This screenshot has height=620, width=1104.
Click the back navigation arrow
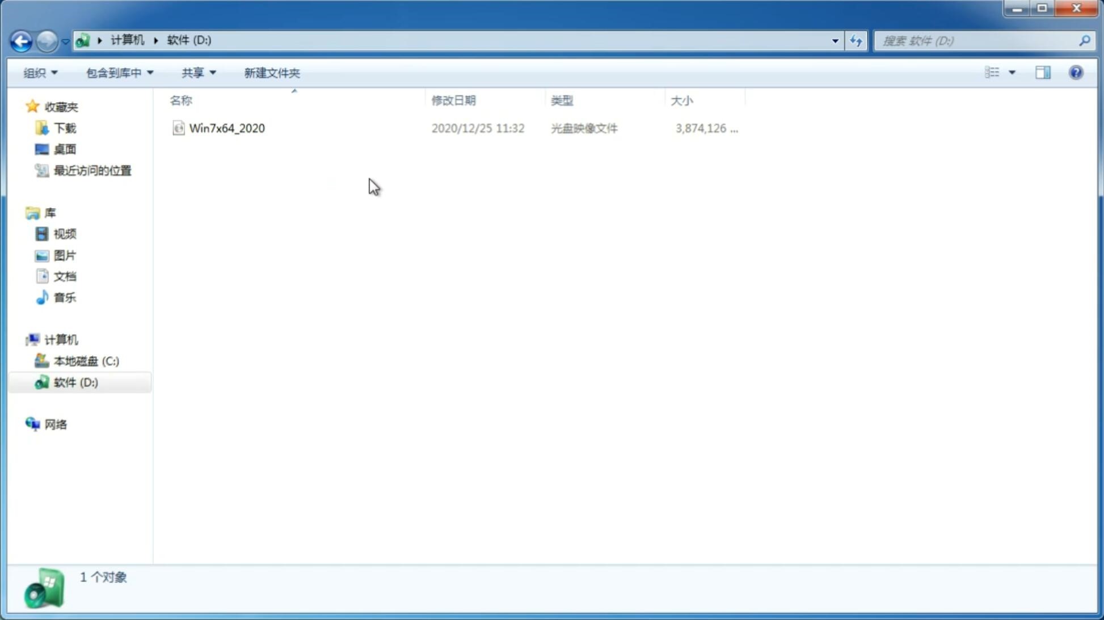(x=20, y=40)
